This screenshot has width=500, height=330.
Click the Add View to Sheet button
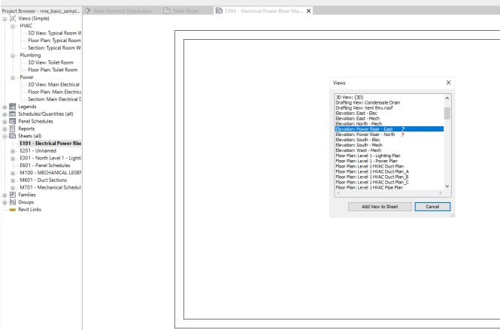[x=380, y=206]
